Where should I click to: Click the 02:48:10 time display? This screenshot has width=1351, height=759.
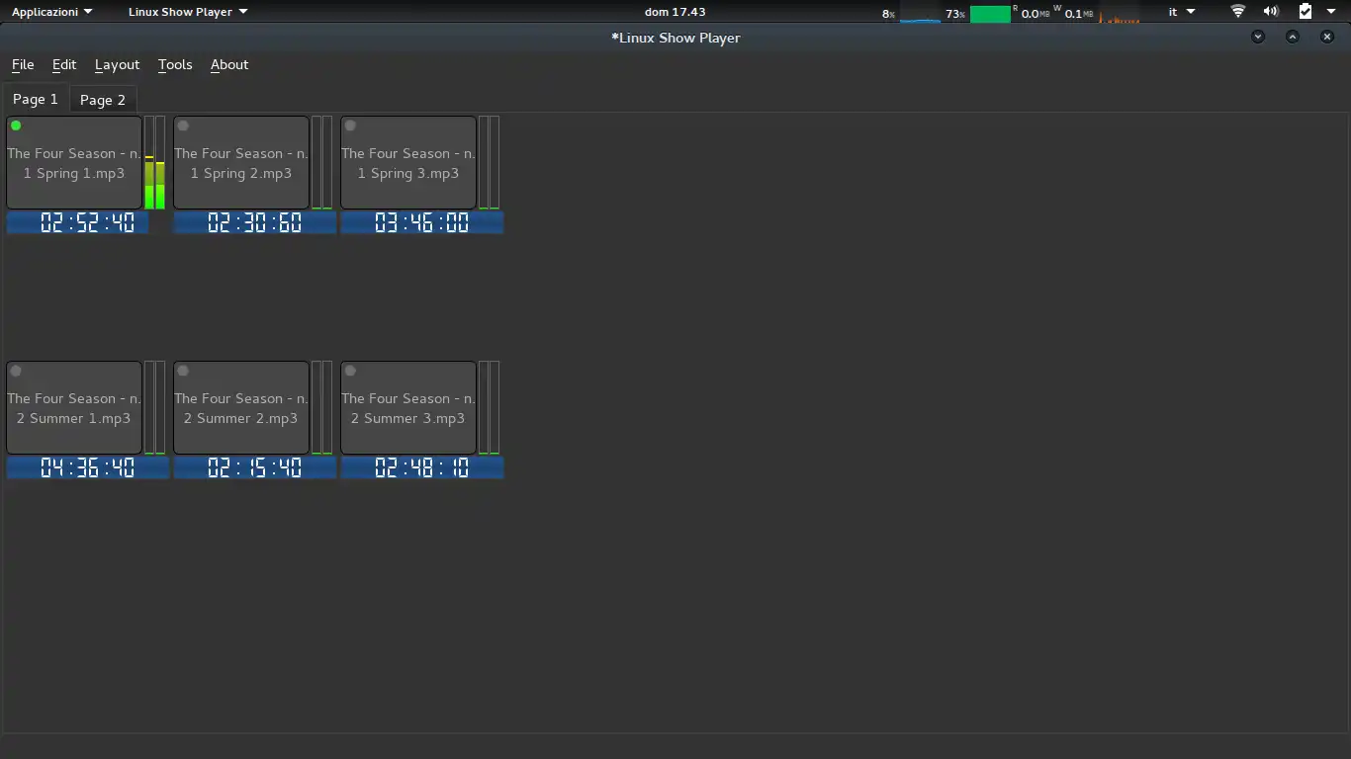(422, 468)
